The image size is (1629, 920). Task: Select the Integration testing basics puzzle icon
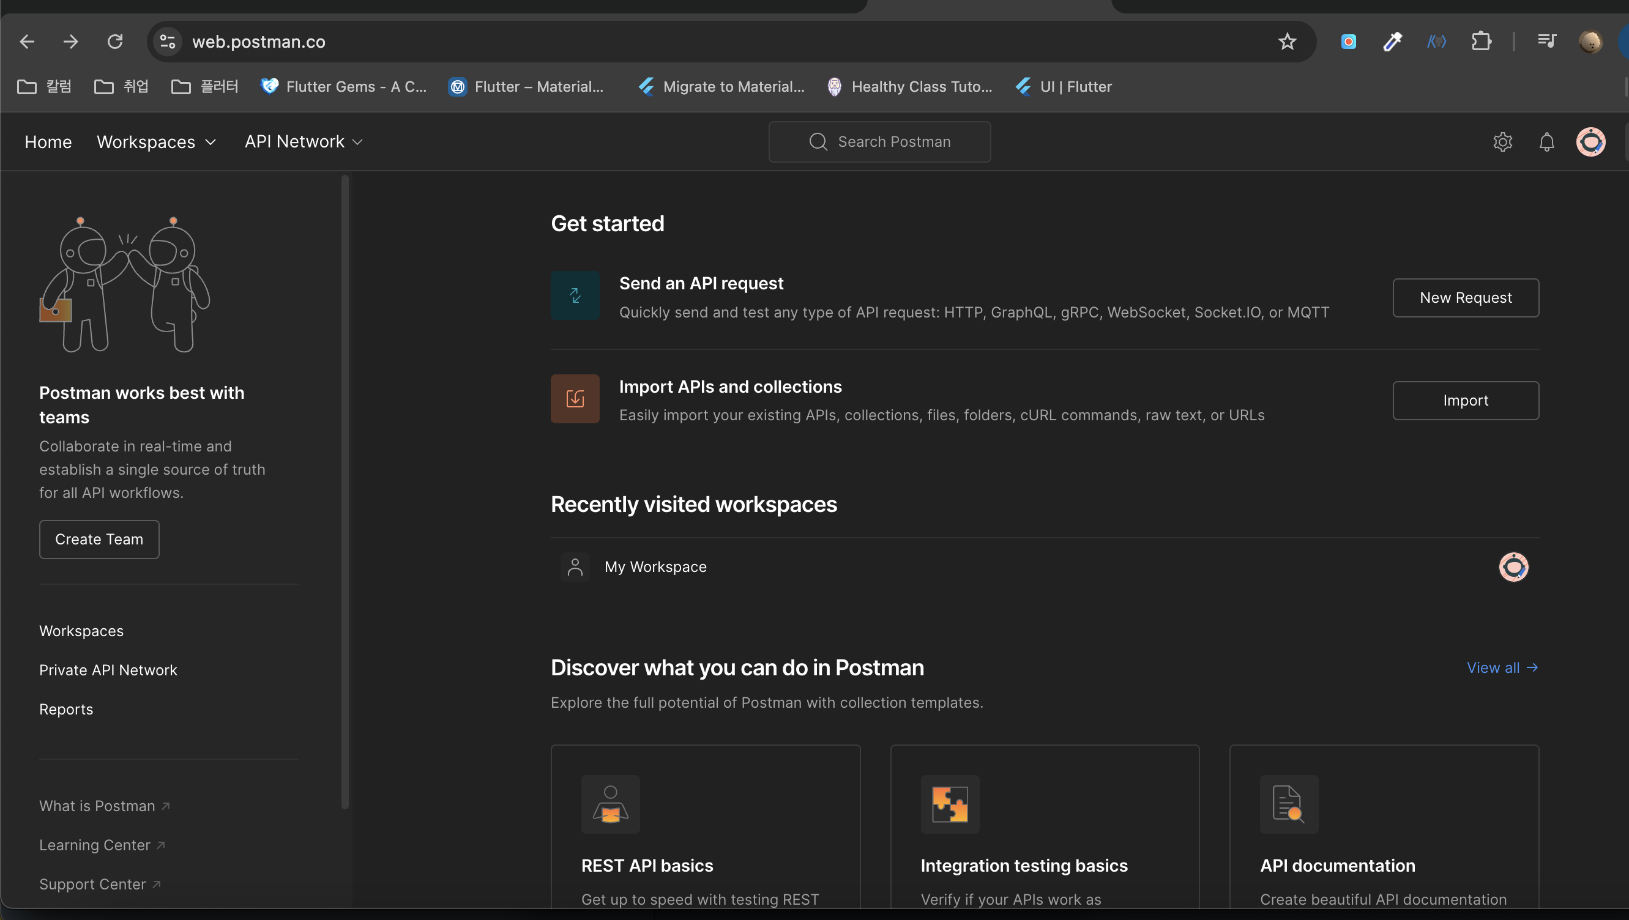pos(950,804)
